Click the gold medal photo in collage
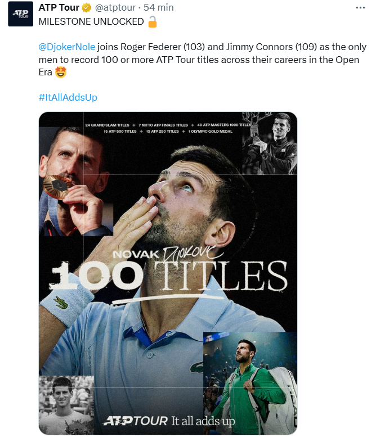Screen dimensions: 376x437 (76, 181)
